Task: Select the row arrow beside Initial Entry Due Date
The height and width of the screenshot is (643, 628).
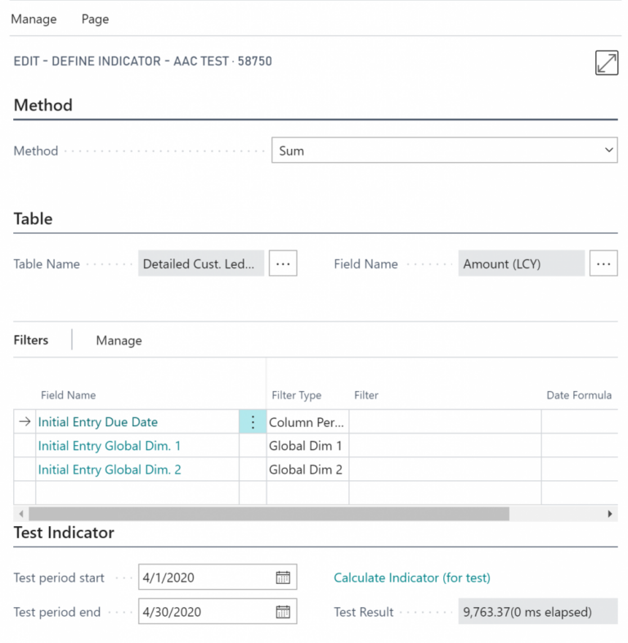Action: (25, 421)
